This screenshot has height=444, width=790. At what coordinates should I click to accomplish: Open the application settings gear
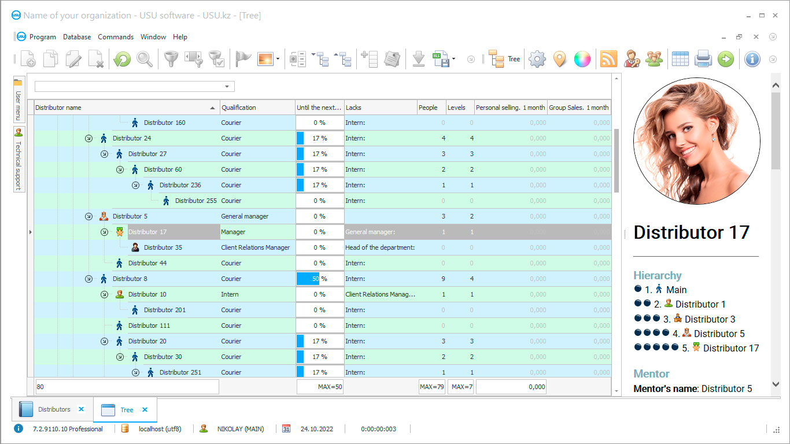pos(537,58)
